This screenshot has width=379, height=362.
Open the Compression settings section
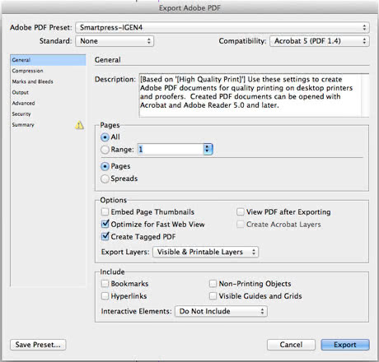click(x=48, y=71)
